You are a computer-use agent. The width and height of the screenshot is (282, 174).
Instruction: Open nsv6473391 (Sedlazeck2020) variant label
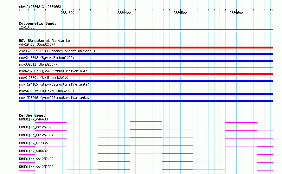point(44,78)
